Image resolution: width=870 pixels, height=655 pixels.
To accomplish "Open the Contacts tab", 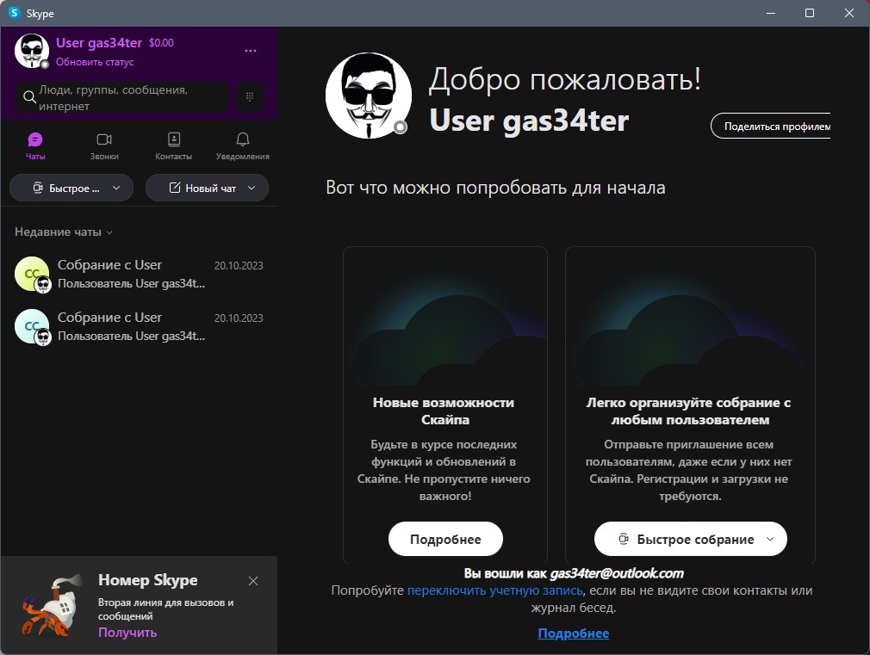I will 173,146.
